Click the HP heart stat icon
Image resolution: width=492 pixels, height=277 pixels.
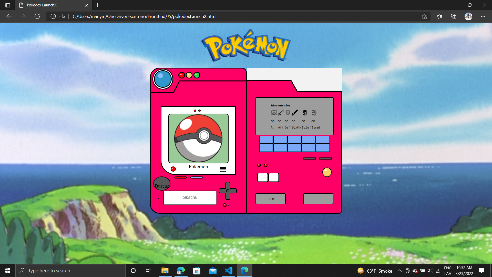[274, 113]
